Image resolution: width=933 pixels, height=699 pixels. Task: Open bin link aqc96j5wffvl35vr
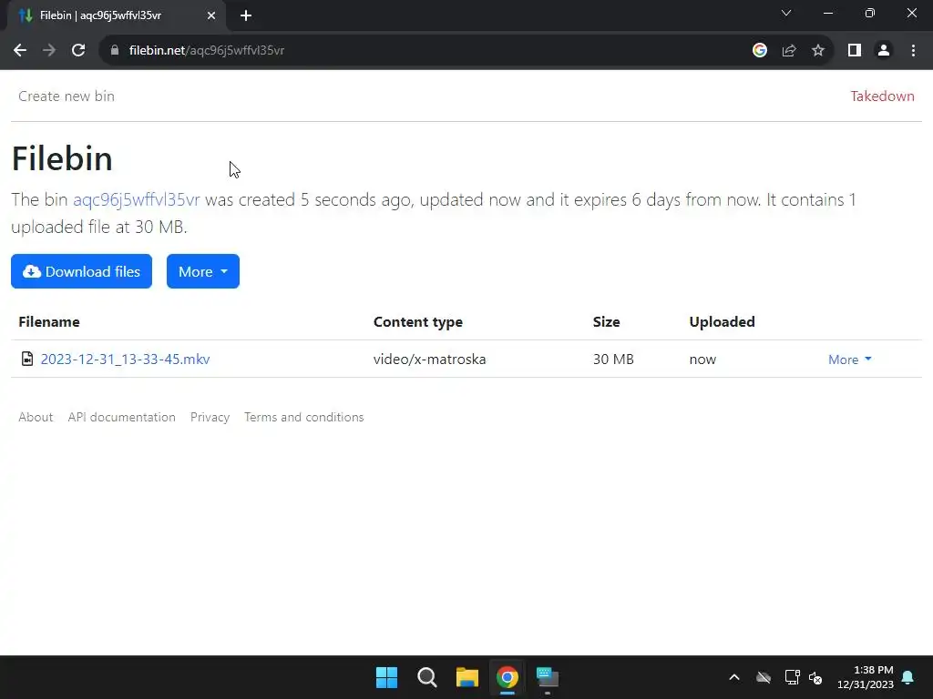137,199
